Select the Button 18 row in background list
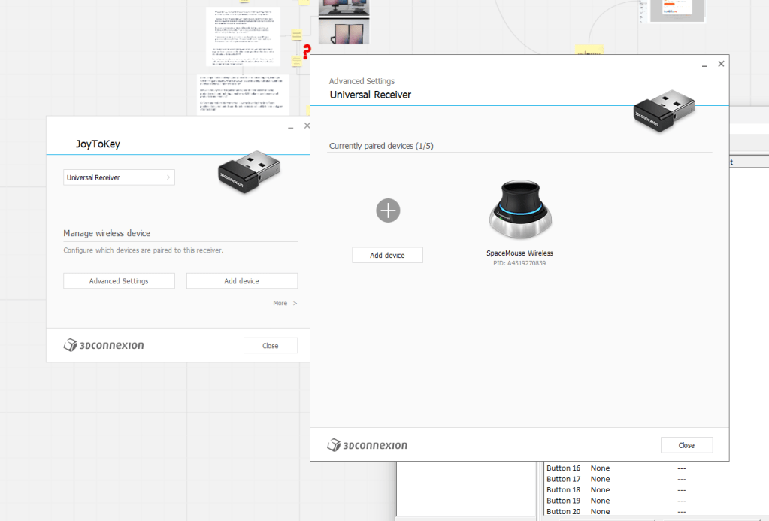769x521 pixels. coord(657,489)
